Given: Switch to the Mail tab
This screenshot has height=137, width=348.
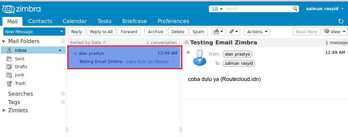Looking at the screenshot, I should click(x=13, y=21).
